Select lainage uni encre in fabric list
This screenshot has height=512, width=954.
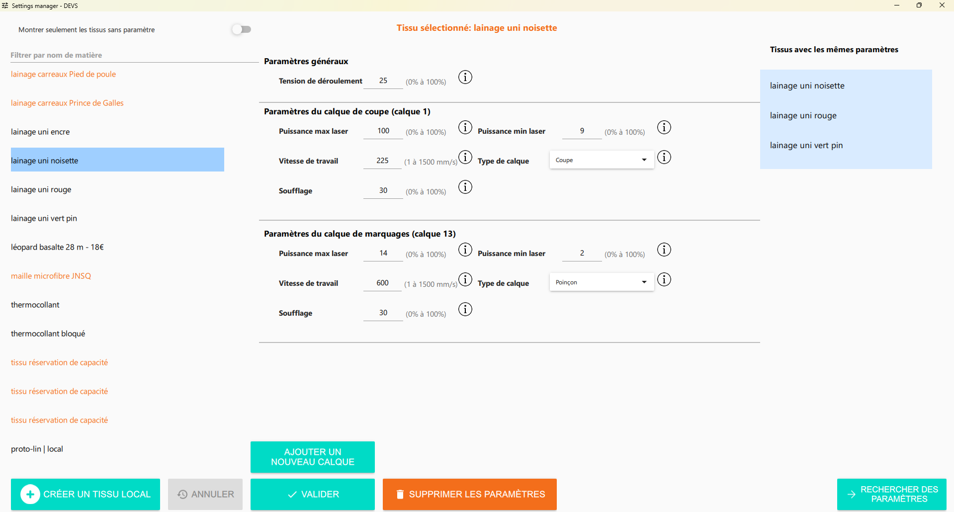click(x=40, y=132)
